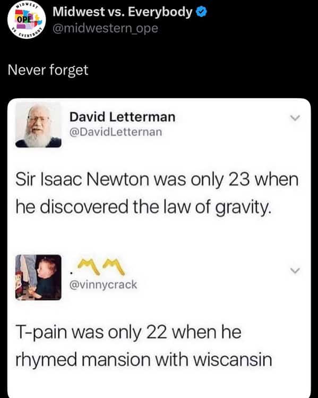Expand the chevron menu on Letterman tweet
The width and height of the screenshot is (318, 398).
tap(295, 118)
